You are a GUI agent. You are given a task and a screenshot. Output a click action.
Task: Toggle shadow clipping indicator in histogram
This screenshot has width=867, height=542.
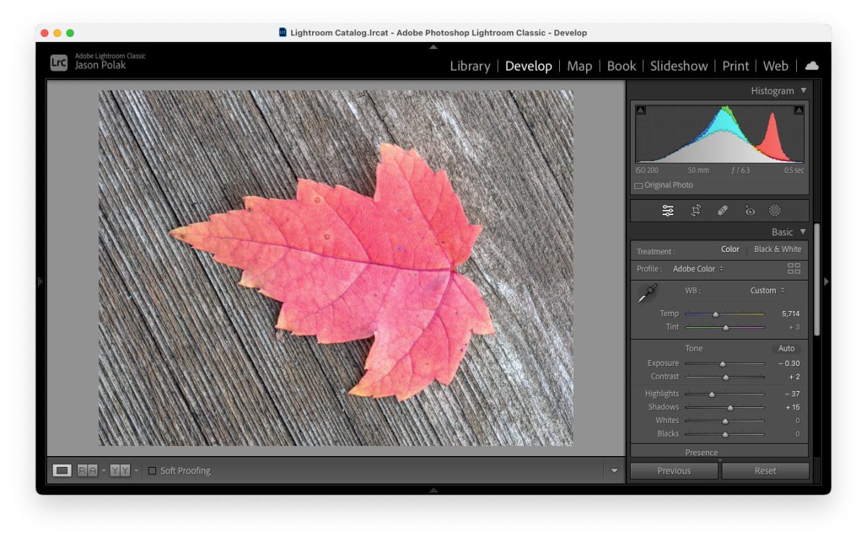[x=641, y=110]
